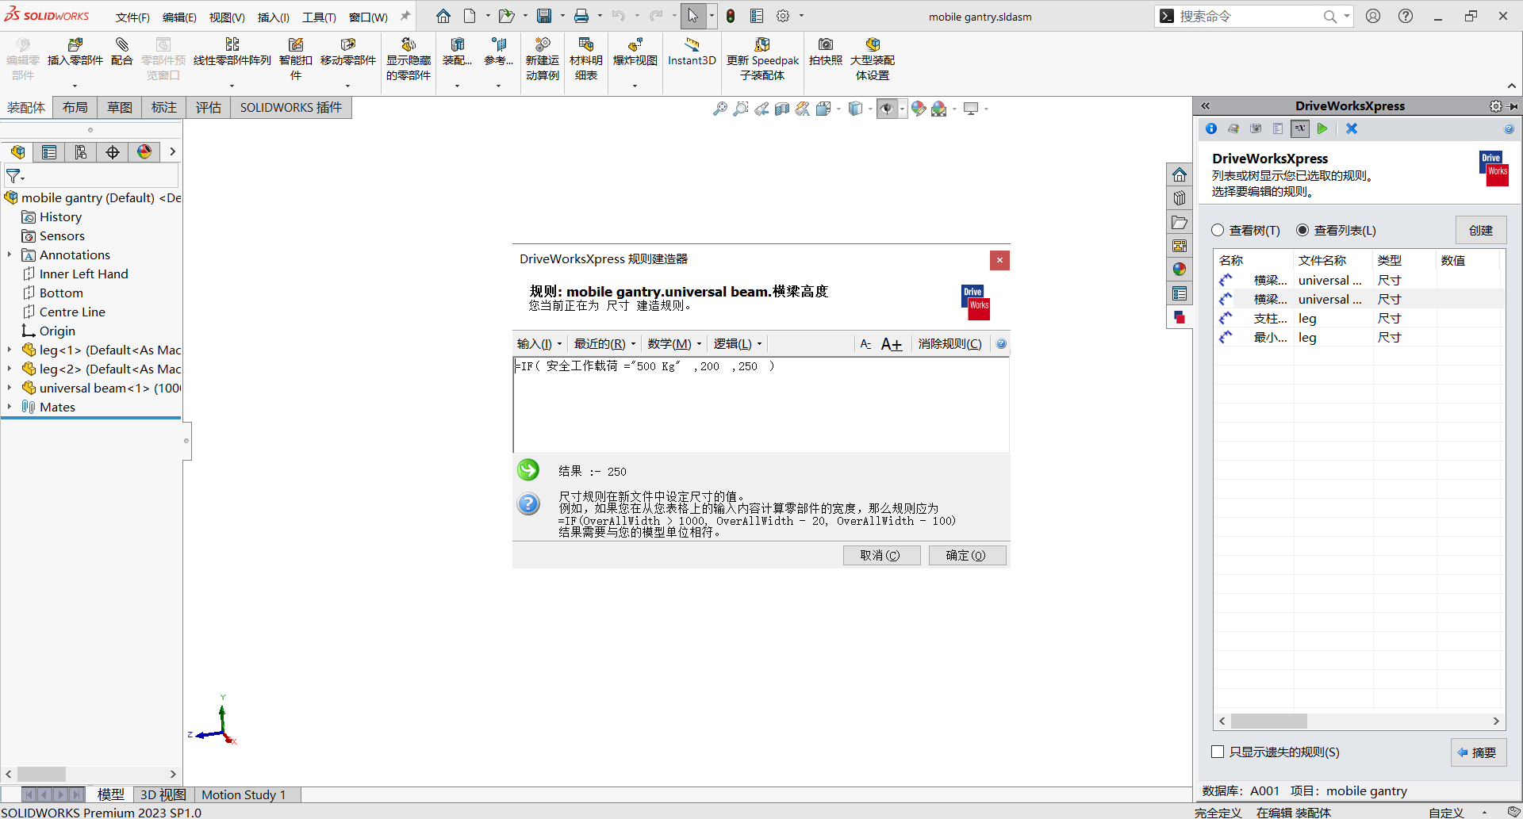The height and width of the screenshot is (819, 1523).
Task: Click Edit Appearance color ball icon
Action: [919, 109]
